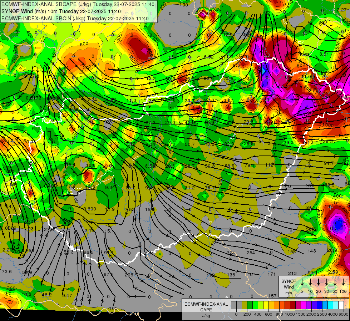
Task: Click the CIN value 85.9
Action: 230,166
